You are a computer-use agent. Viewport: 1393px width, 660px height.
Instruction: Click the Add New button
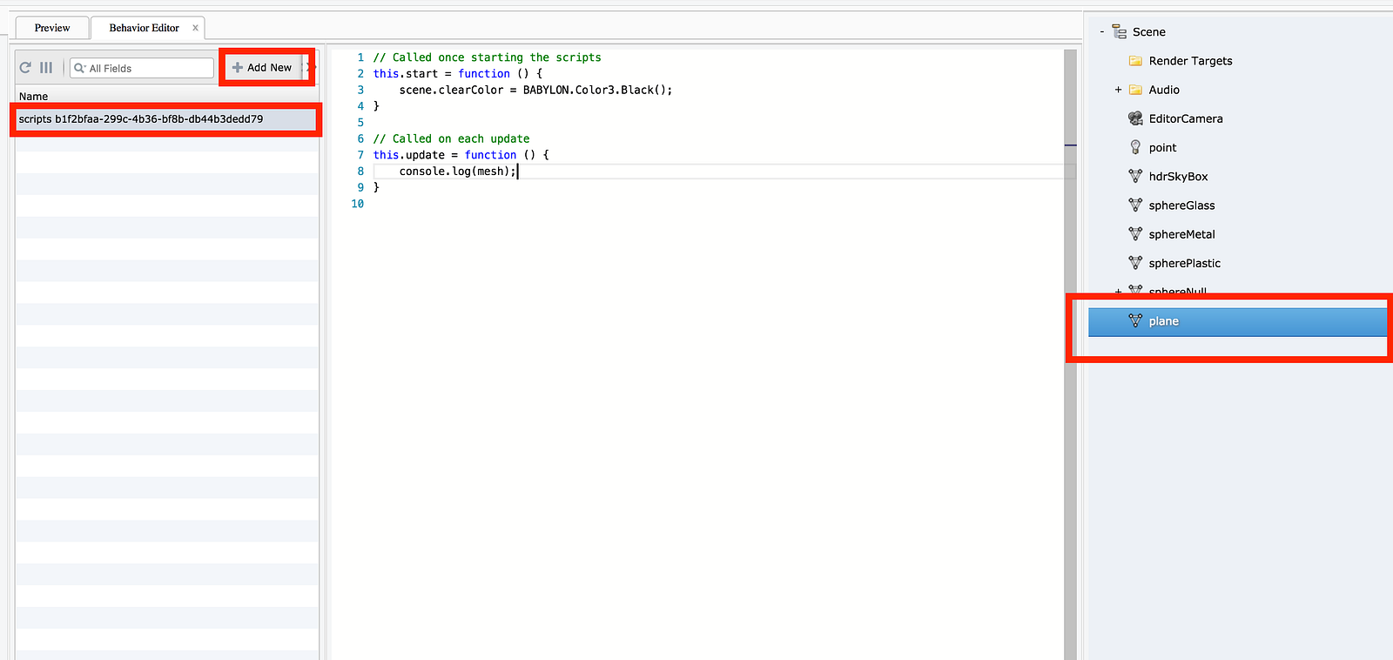262,67
